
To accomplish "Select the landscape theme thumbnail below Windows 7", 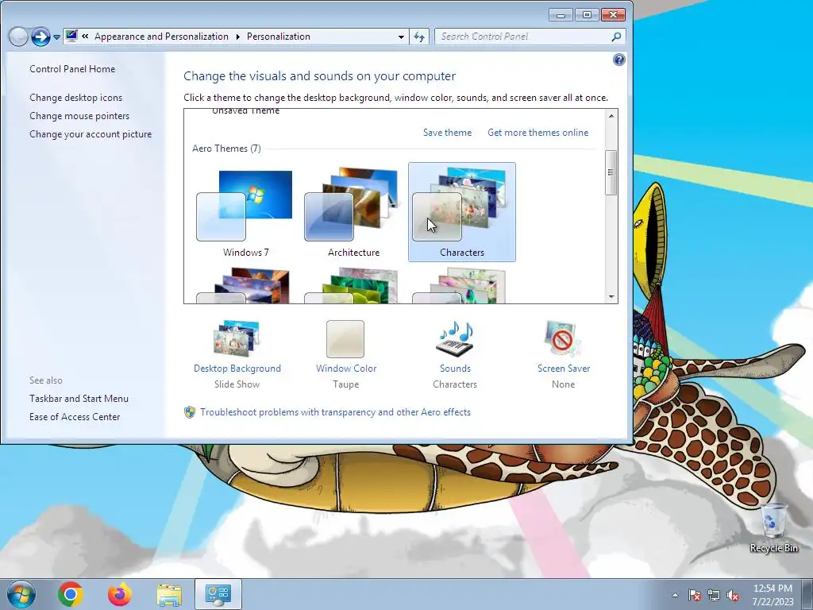I will point(246,285).
